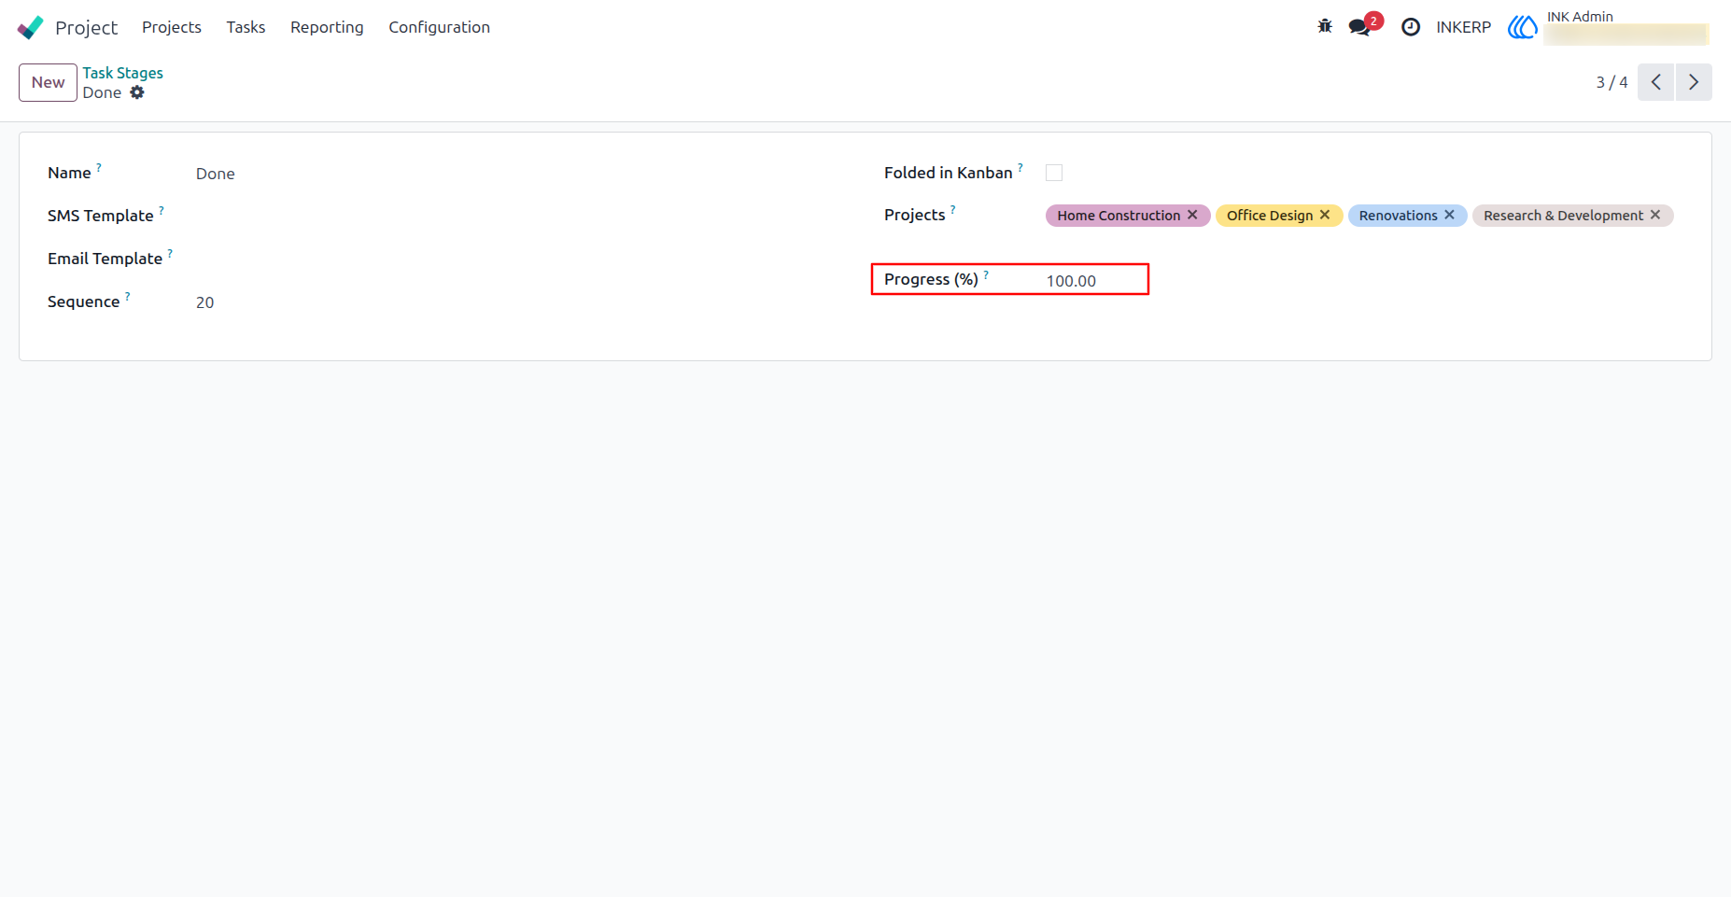Viewport: 1731px width, 897px height.
Task: Show help tooltip for Projects field
Action: pos(953,209)
